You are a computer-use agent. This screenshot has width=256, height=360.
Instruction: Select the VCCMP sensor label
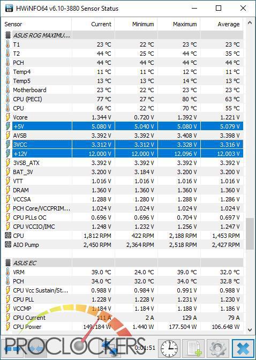tap(22, 309)
